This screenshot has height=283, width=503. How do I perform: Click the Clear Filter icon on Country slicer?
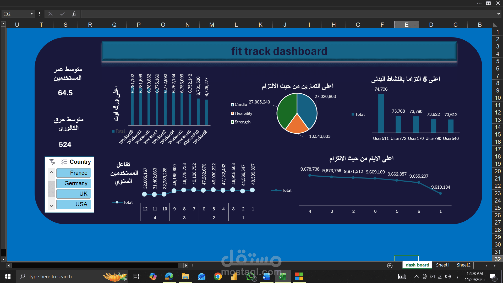point(52,162)
